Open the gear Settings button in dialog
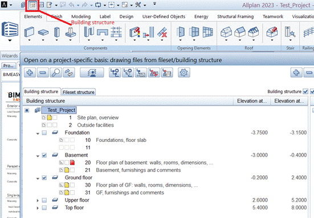Viewport: 314px width, 218px height. [183, 73]
